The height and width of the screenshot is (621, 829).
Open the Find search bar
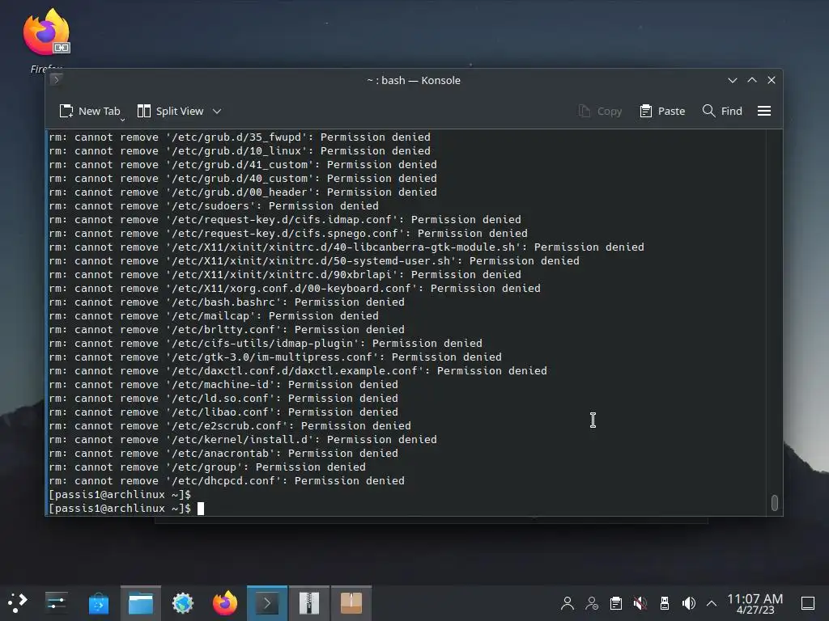(722, 111)
